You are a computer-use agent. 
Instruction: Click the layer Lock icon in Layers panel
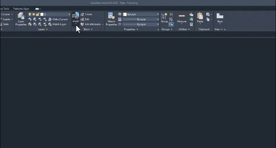pyautogui.click(x=45, y=19)
